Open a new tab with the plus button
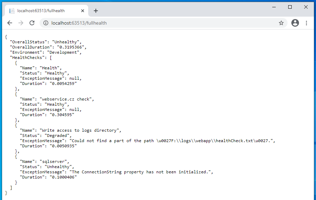 click(x=96, y=11)
